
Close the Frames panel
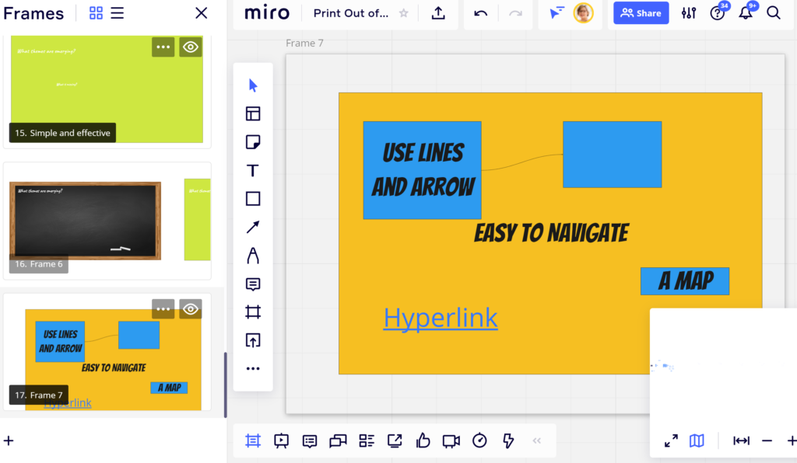tap(202, 13)
